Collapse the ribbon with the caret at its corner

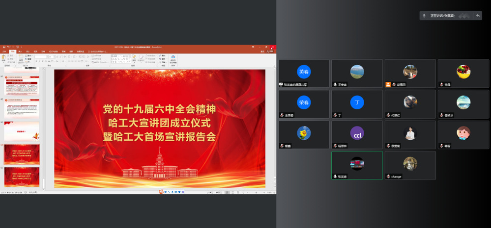click(x=274, y=66)
